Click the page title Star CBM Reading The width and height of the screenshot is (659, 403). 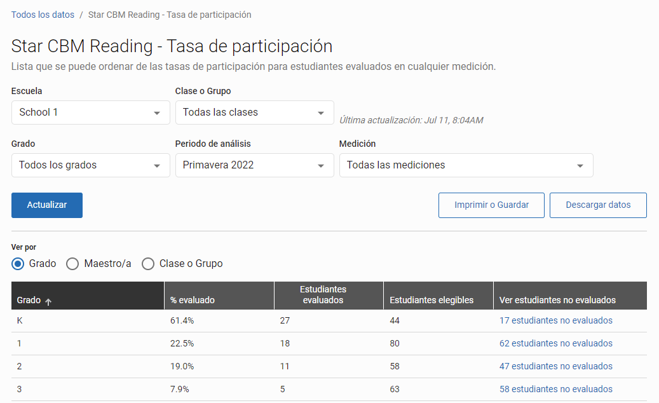point(172,46)
